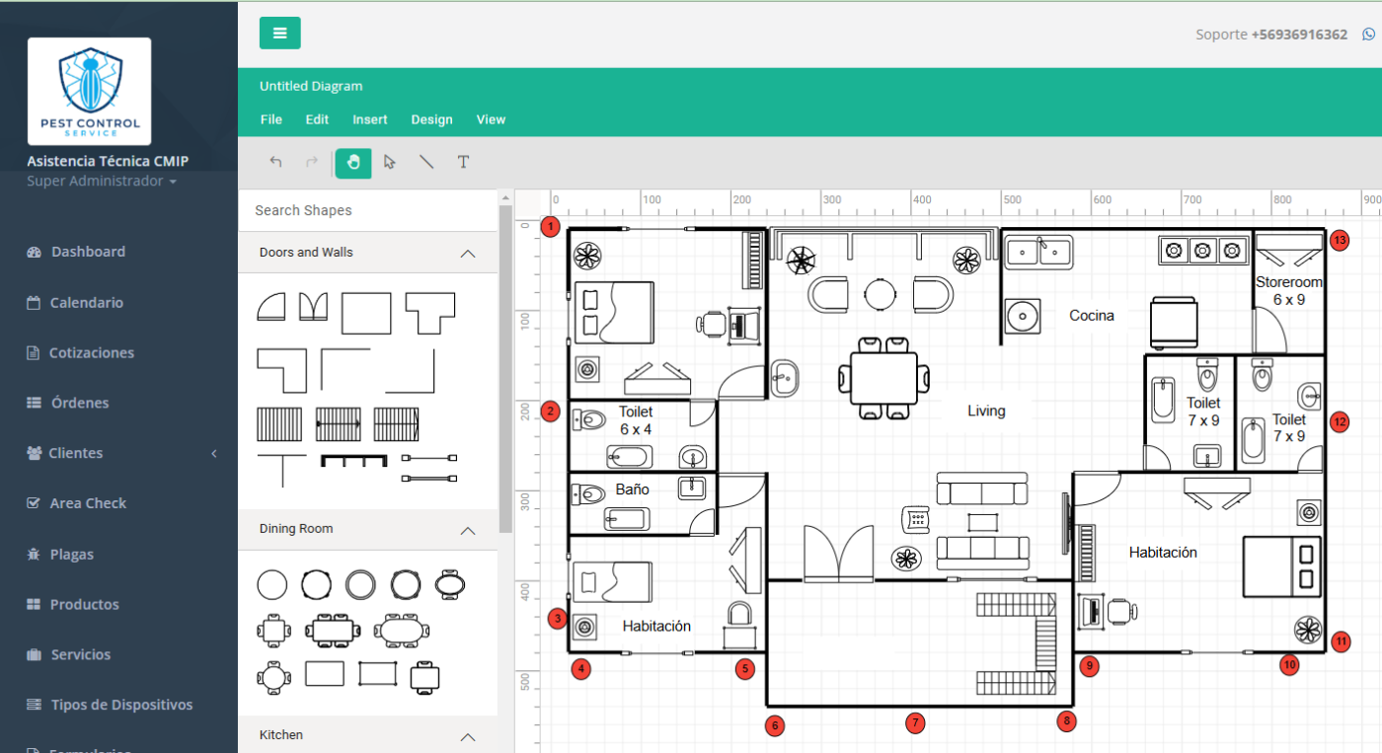Click the Calendario icon in sidebar

34,302
